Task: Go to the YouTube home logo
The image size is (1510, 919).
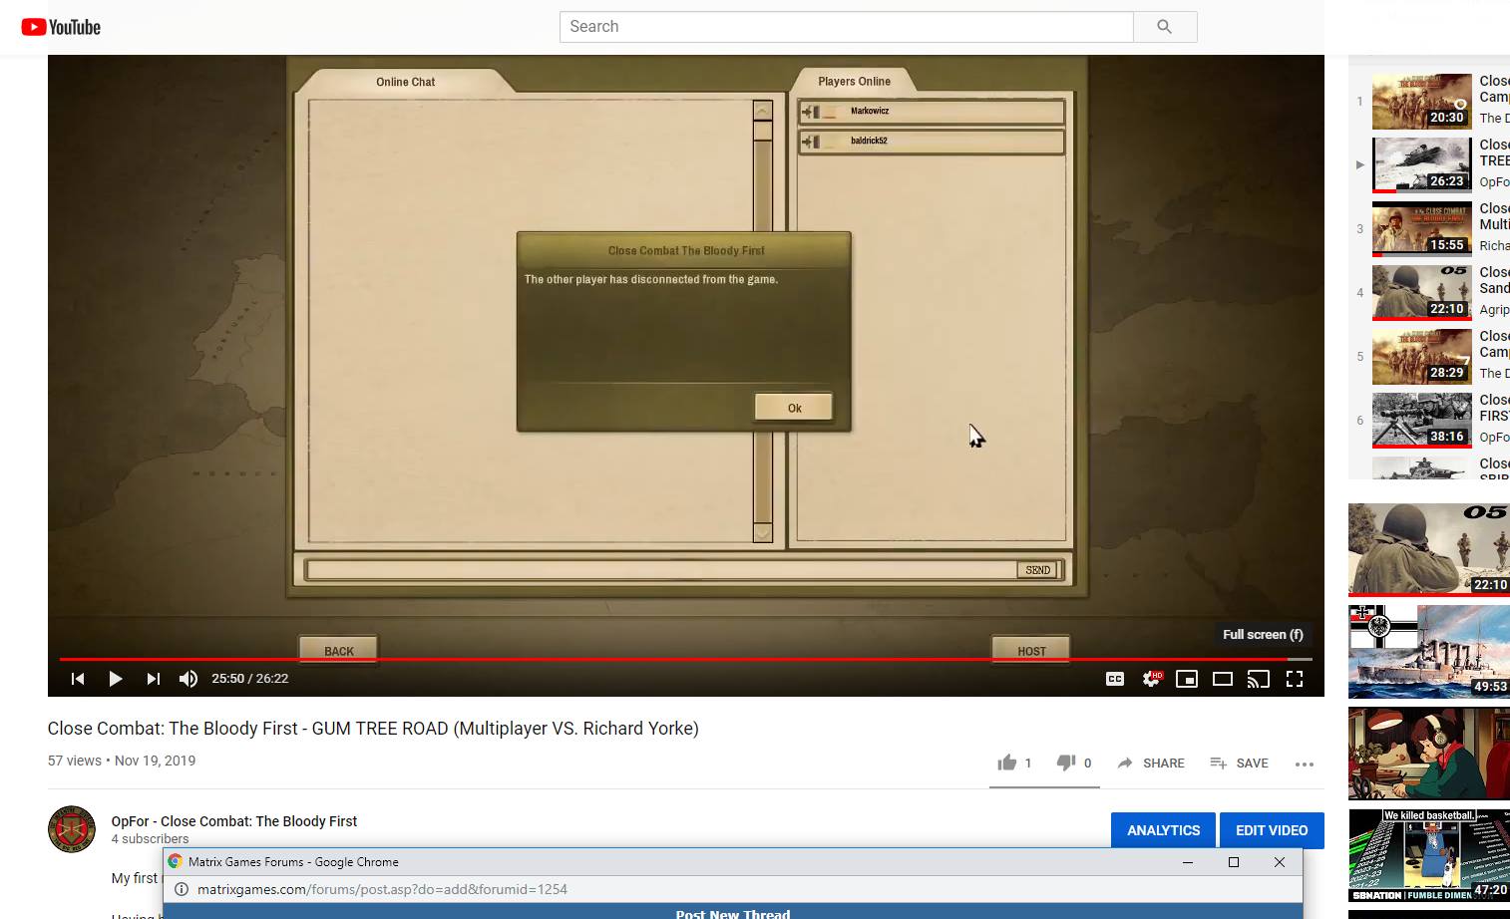Action: point(61,27)
